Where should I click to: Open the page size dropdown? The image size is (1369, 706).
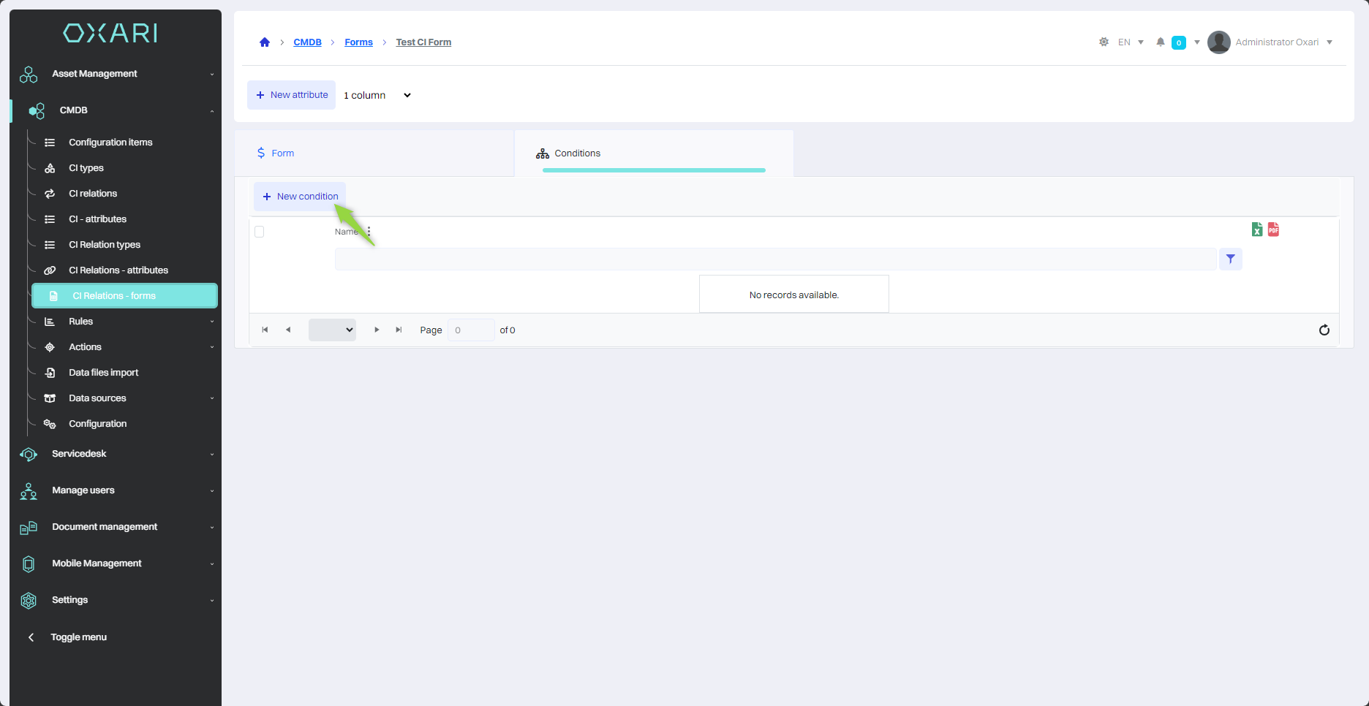tap(332, 330)
